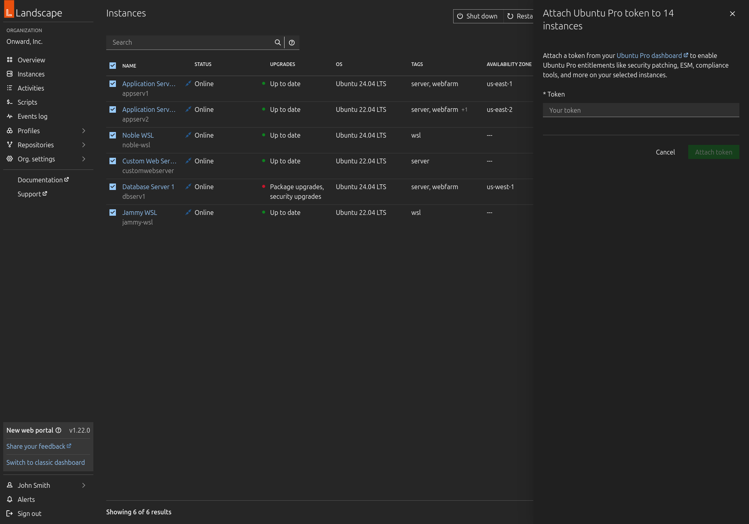The image size is (749, 524).
Task: Close the Attach Ubuntu Pro token panel
Action: (x=732, y=14)
